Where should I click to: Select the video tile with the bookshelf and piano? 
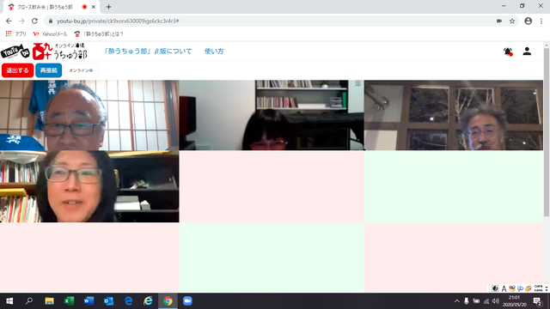(272, 115)
